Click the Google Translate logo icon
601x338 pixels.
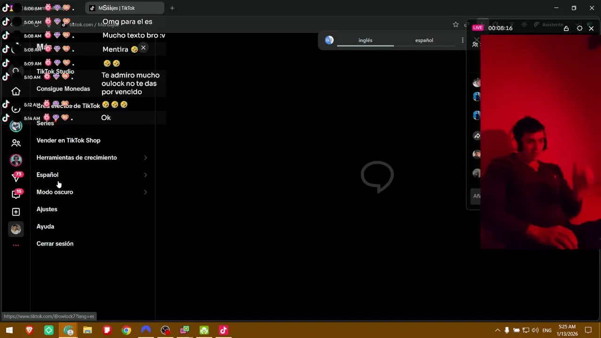click(329, 40)
